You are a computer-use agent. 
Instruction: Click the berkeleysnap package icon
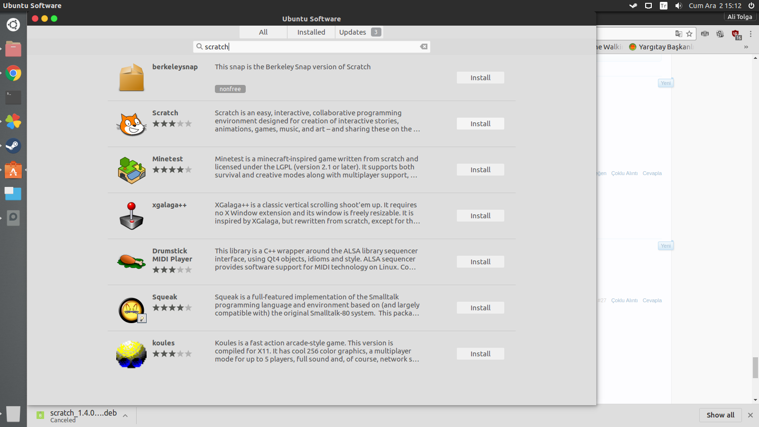[131, 77]
